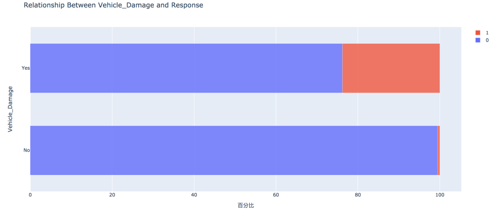494x211 pixels.
Task: Click the blue legend swatch for 0
Action: pos(478,40)
